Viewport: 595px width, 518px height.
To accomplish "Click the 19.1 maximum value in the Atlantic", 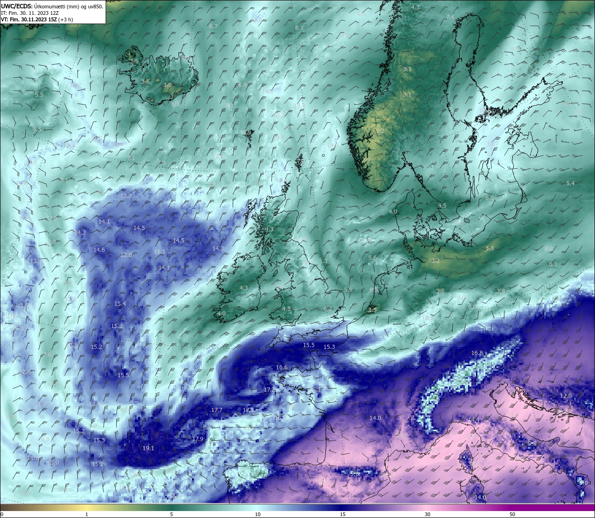I will 148,448.
